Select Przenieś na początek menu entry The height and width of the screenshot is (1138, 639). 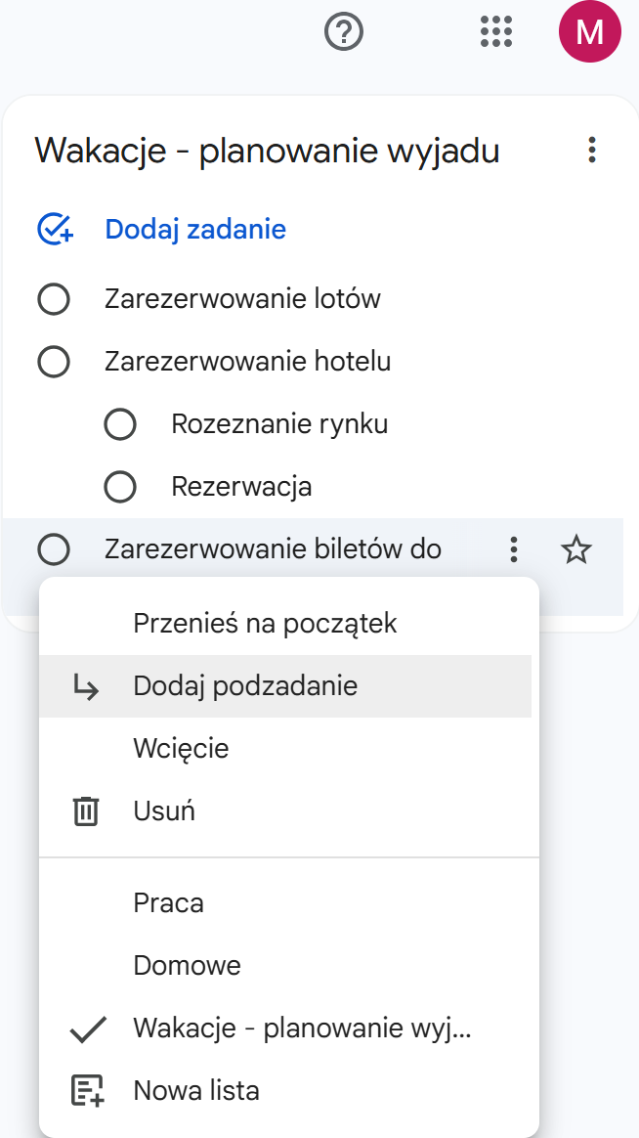tap(265, 624)
